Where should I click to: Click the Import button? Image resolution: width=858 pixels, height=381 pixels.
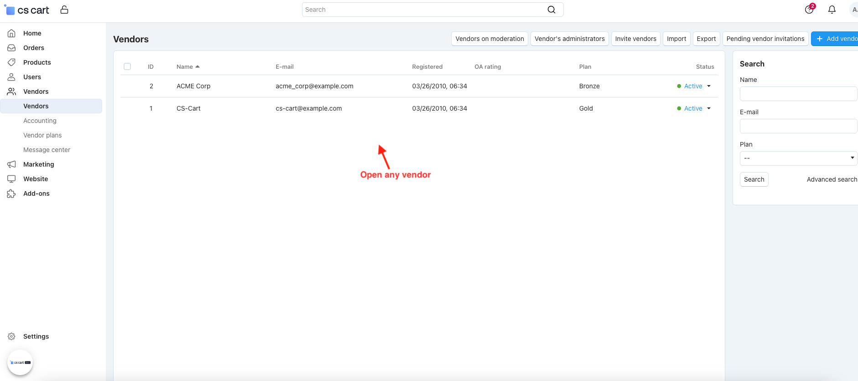tap(676, 39)
